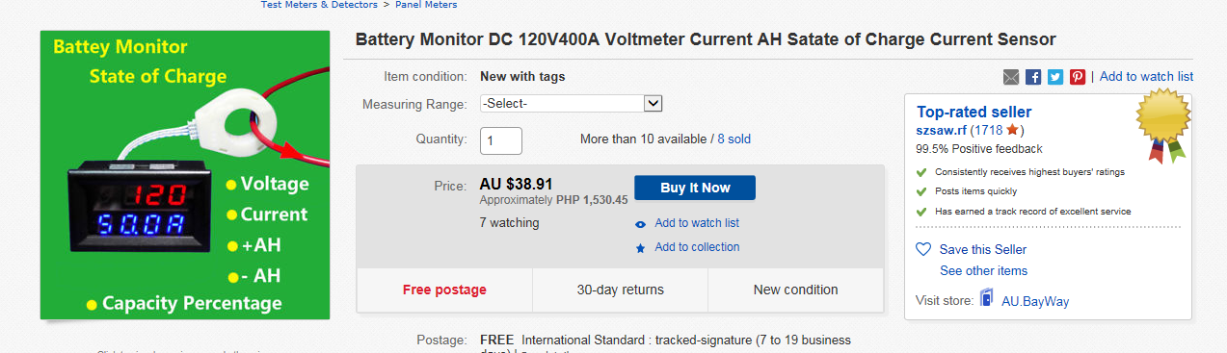Click the heart icon for Save this Seller

point(923,249)
